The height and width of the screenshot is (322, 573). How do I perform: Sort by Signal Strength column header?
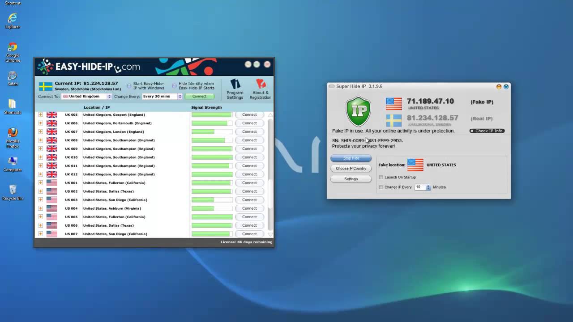[x=206, y=107]
